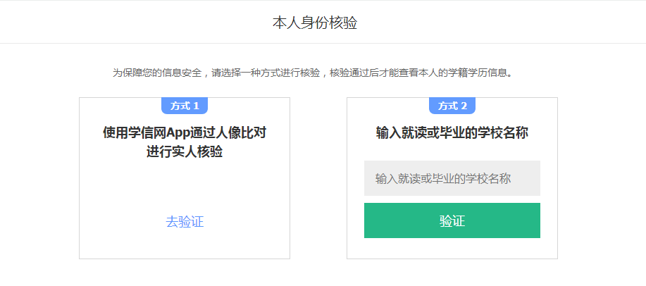The width and height of the screenshot is (646, 286).
Task: Click the blue 方式 1 badge
Action: [185, 106]
